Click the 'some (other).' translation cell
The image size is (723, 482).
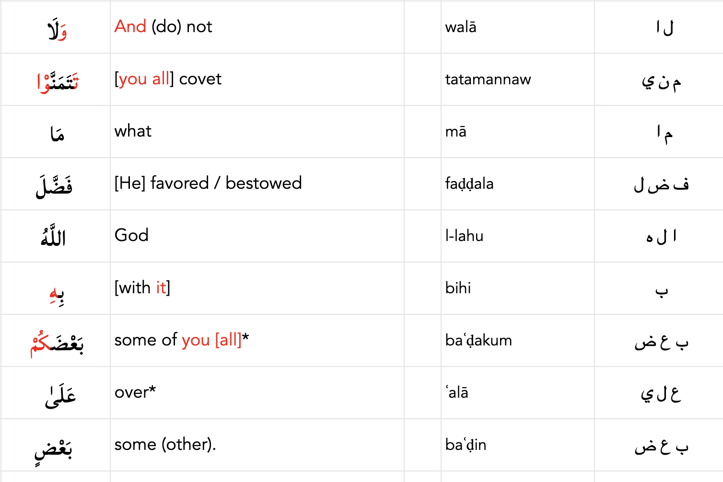pyautogui.click(x=165, y=445)
